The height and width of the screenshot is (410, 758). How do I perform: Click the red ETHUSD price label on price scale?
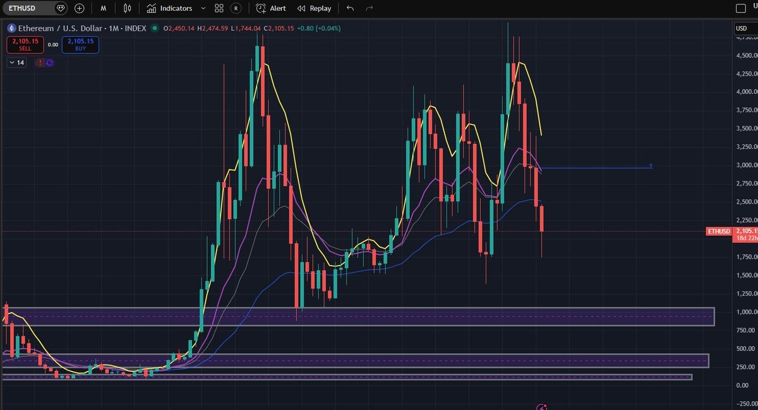pyautogui.click(x=719, y=231)
